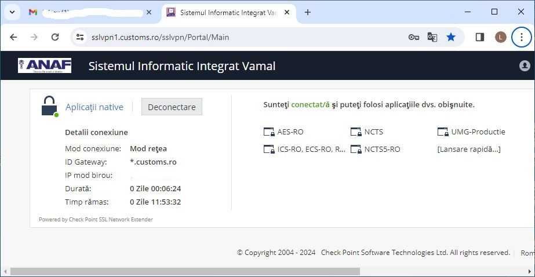Open the saved passwords key icon
Image resolution: width=535 pixels, height=277 pixels.
[414, 37]
